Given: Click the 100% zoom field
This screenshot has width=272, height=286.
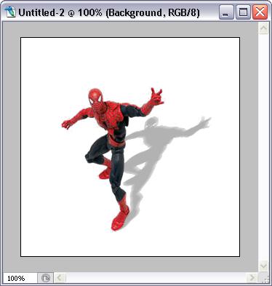Looking at the screenshot, I should [20, 278].
